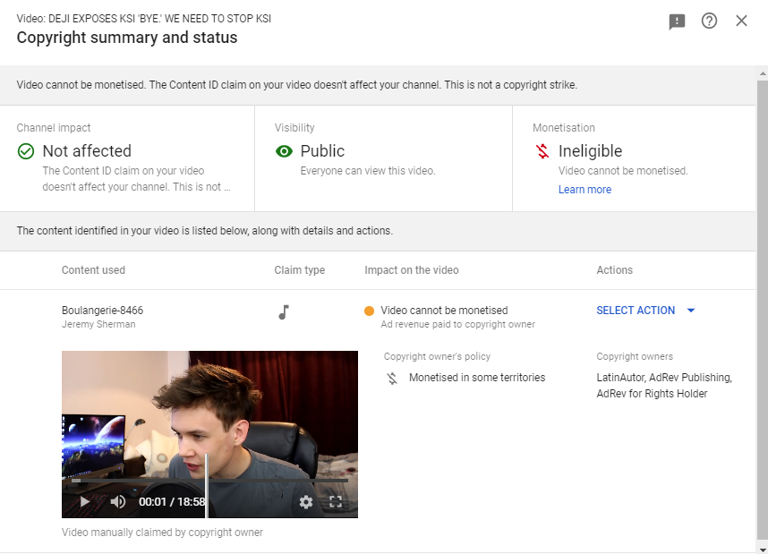
Task: Click the video preview progress bar
Action: pyautogui.click(x=209, y=481)
